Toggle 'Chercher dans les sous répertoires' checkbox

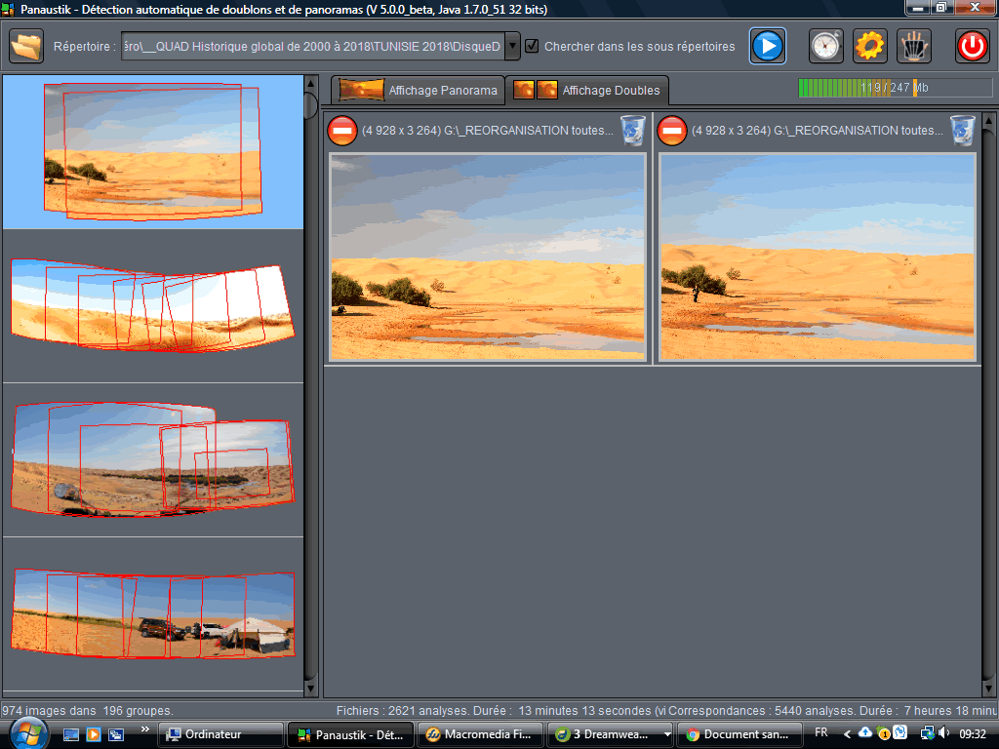tap(532, 46)
